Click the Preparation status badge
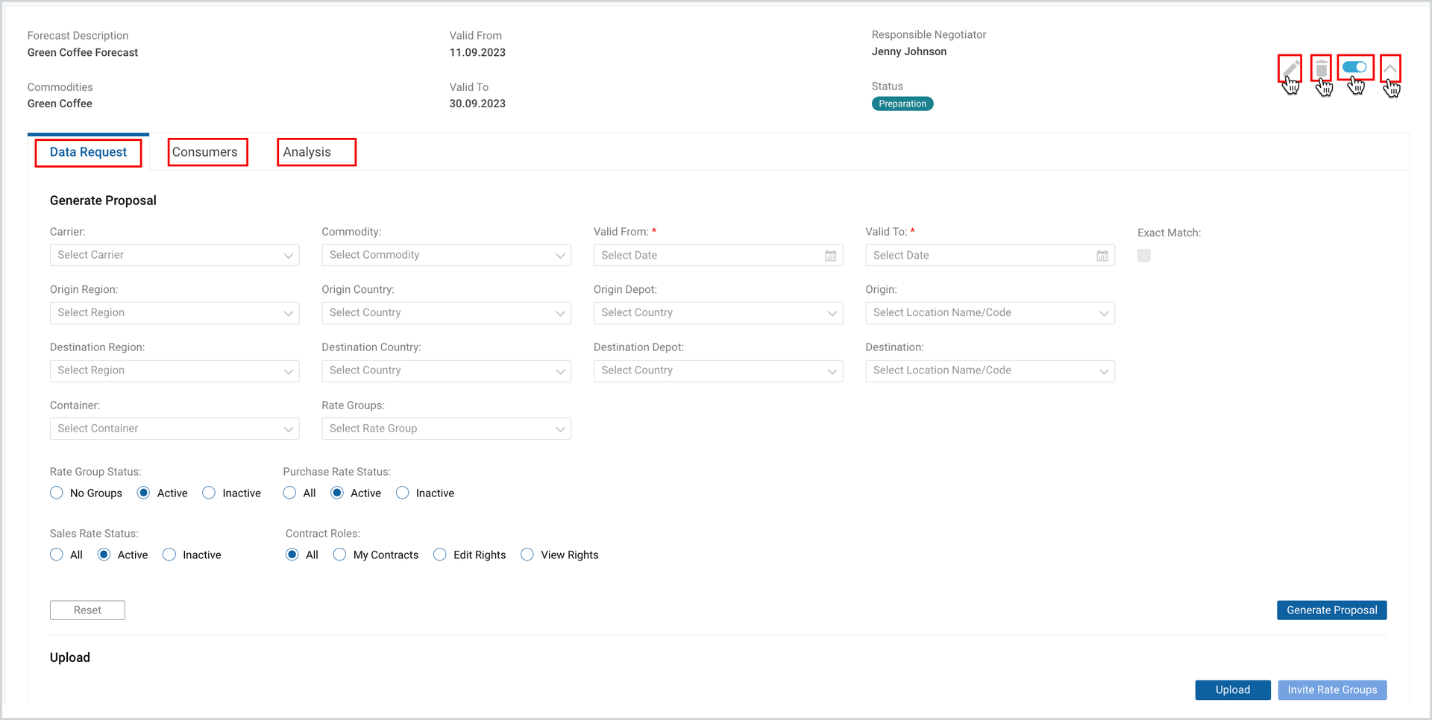Image resolution: width=1432 pixels, height=720 pixels. (902, 104)
